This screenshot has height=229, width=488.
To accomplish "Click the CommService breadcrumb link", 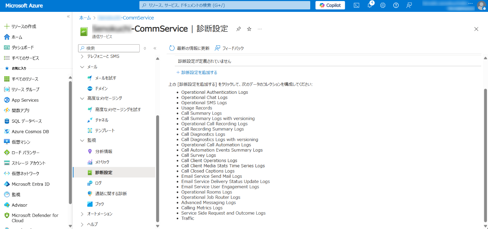I will pyautogui.click(x=126, y=18).
